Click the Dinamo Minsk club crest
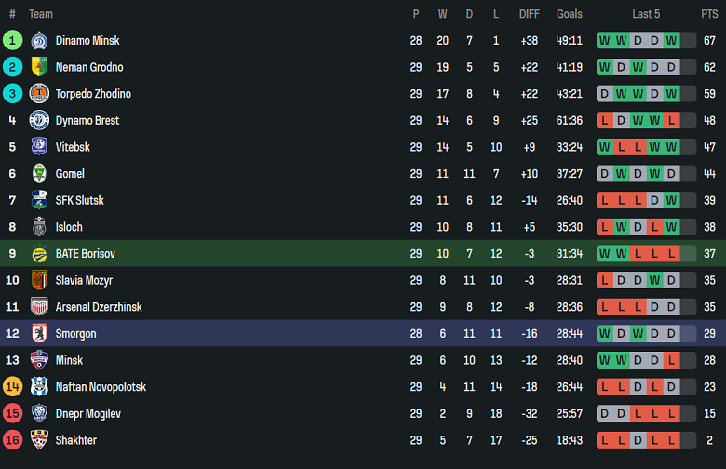The height and width of the screenshot is (469, 726). tap(39, 41)
